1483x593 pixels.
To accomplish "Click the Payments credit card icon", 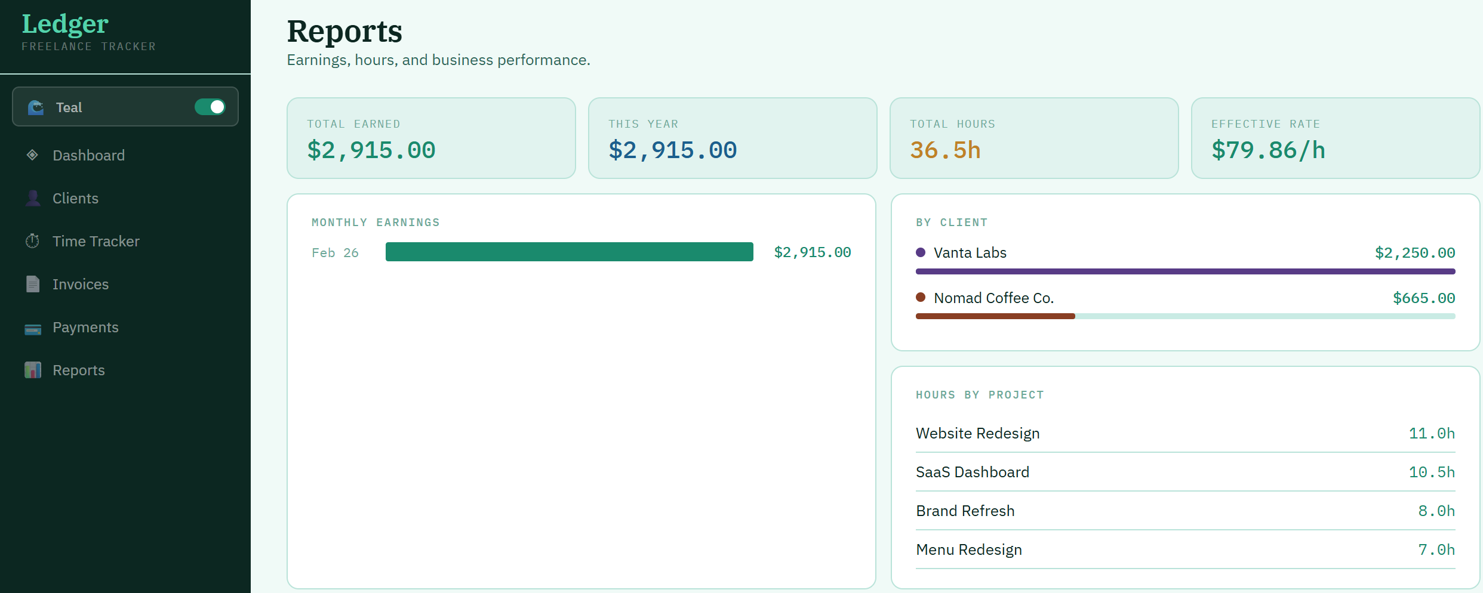I will tap(33, 328).
